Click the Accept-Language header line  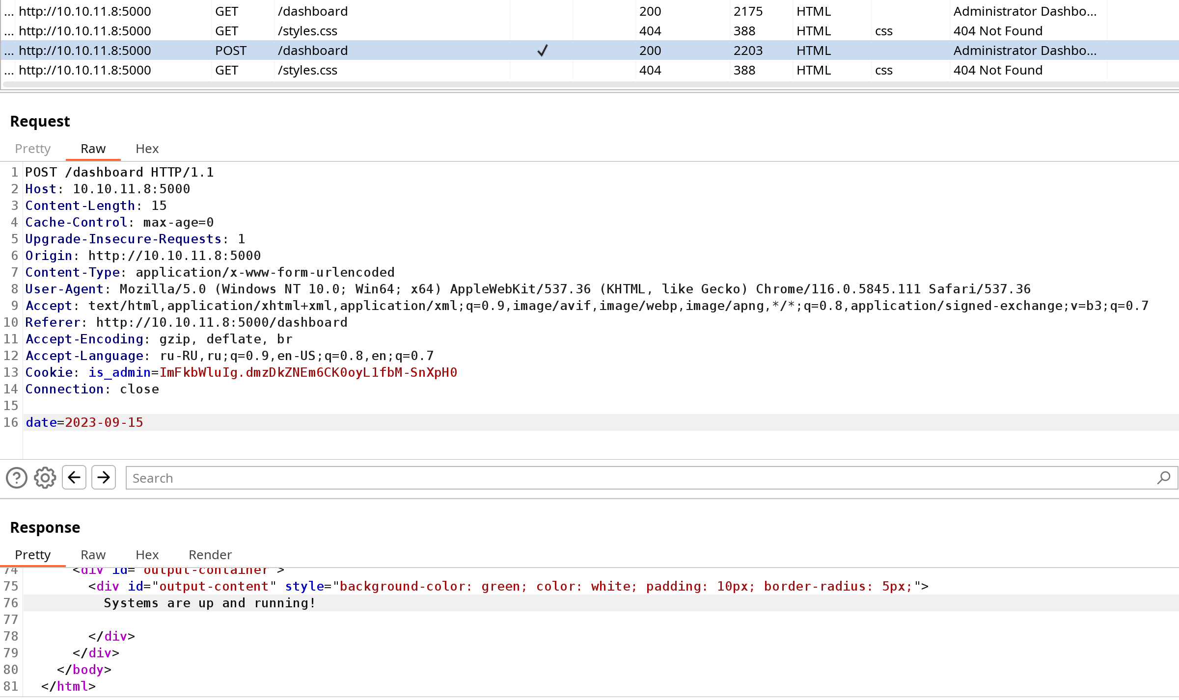[x=230, y=356]
